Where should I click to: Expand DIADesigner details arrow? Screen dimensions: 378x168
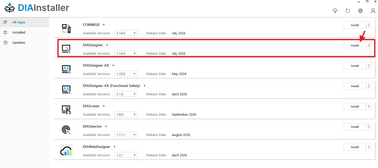[x=107, y=45]
